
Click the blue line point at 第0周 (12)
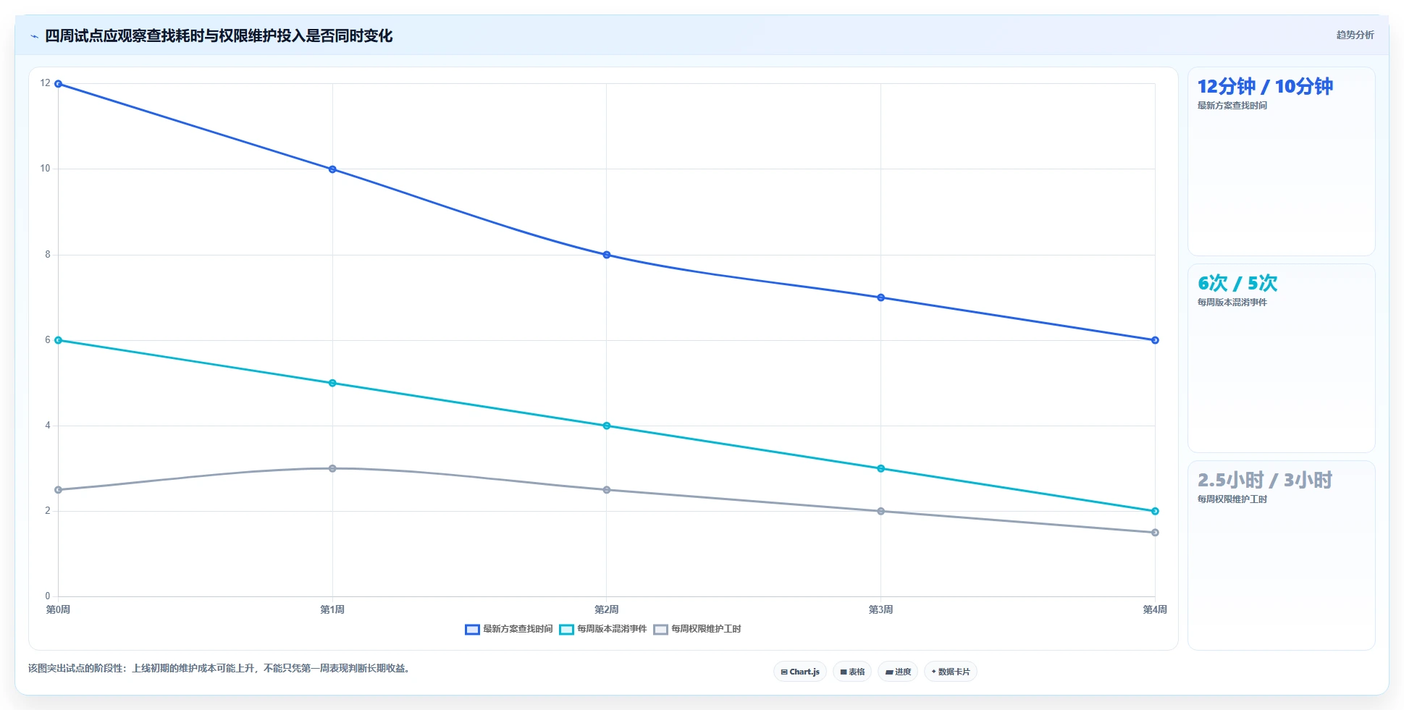pyautogui.click(x=59, y=84)
